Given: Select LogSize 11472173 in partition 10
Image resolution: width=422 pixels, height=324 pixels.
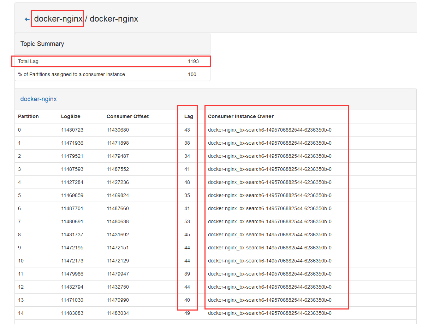Looking at the screenshot, I should pyautogui.click(x=72, y=261).
